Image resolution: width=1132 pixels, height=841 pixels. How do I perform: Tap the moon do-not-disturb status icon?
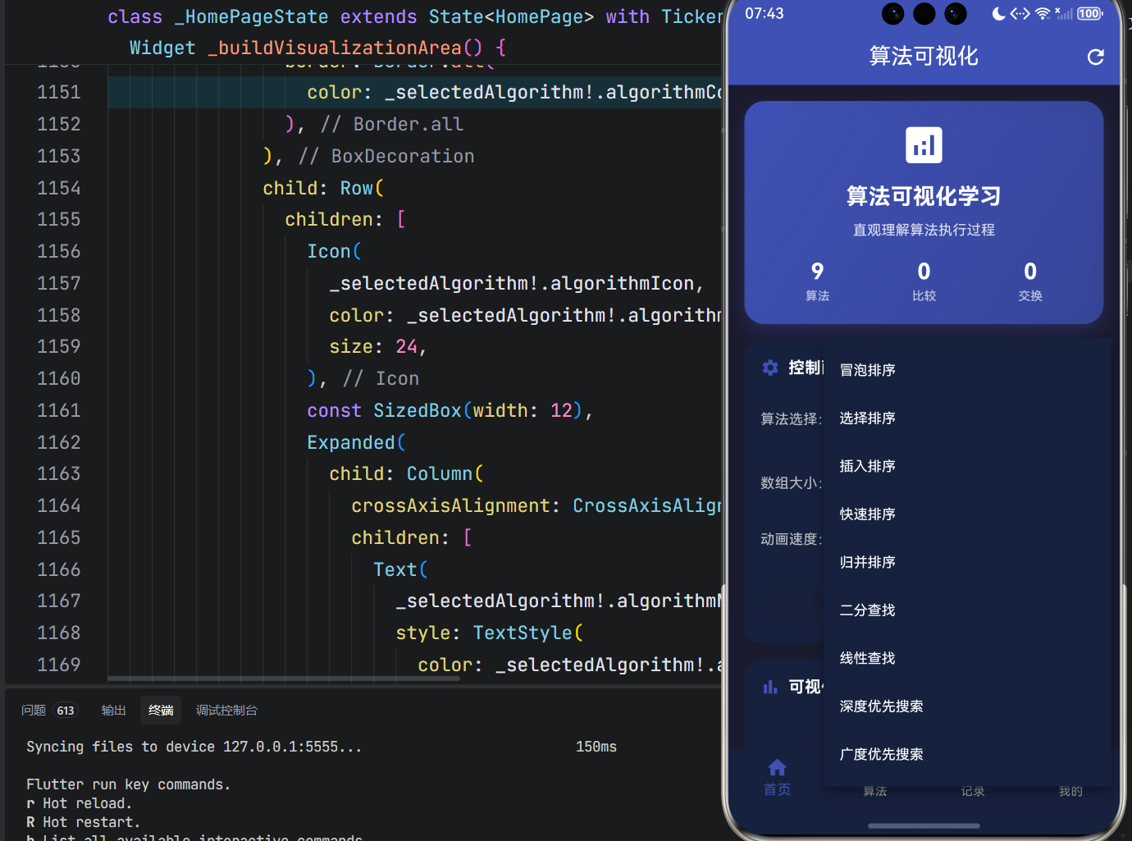point(998,14)
